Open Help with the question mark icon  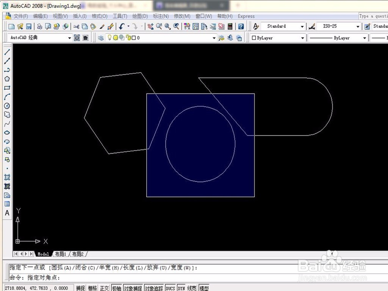pyautogui.click(x=241, y=26)
